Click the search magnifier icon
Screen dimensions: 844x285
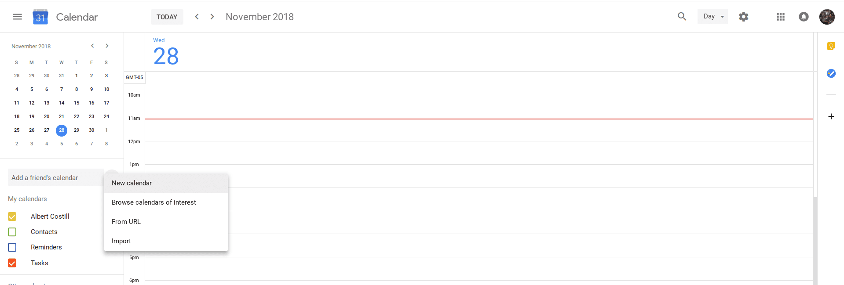pos(682,17)
